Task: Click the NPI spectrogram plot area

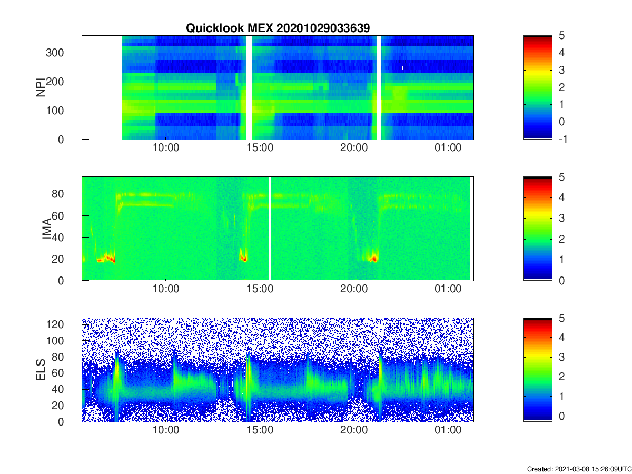Action: pyautogui.click(x=278, y=87)
